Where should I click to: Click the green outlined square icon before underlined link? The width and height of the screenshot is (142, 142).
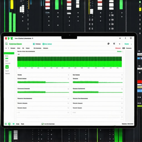coord(6,44)
